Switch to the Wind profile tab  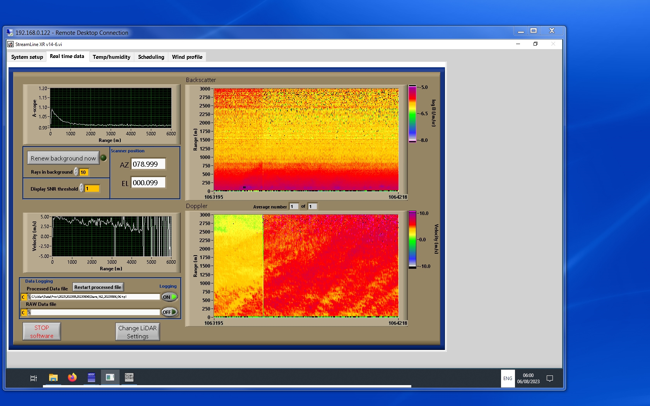coord(187,57)
